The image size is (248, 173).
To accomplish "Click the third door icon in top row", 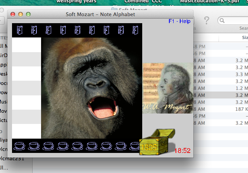I will [x=48, y=30].
